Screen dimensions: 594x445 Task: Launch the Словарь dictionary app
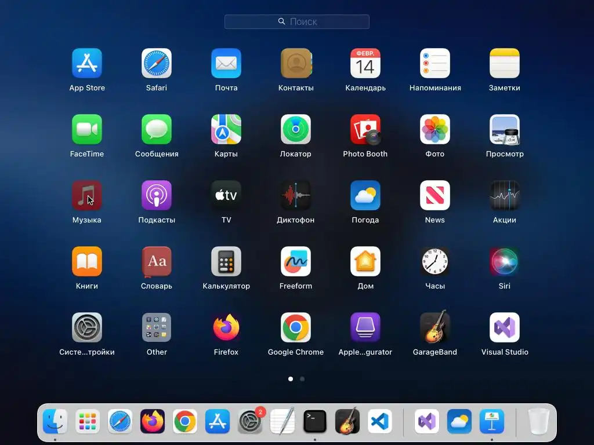[x=157, y=261]
